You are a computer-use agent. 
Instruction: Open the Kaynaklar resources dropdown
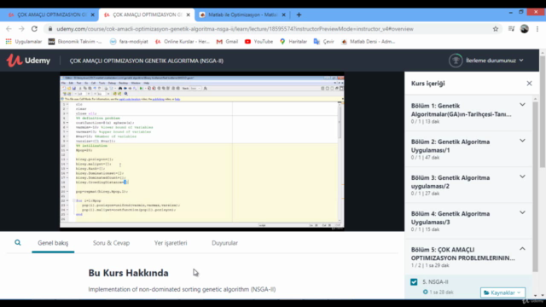502,293
